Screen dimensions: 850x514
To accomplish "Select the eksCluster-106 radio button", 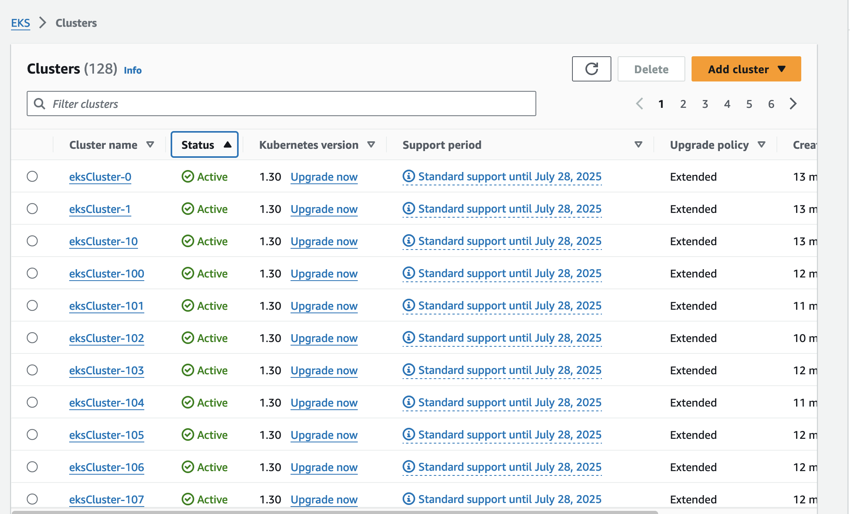I will click(x=32, y=467).
